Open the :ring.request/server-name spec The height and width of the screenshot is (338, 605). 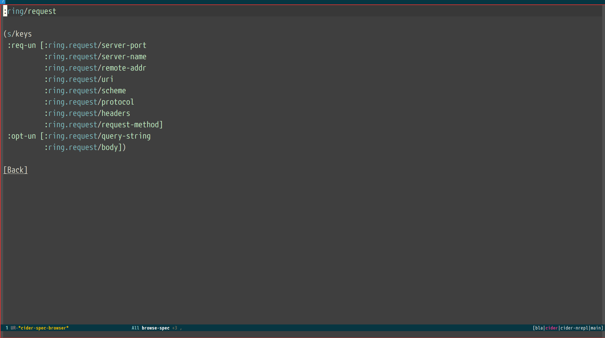point(95,57)
